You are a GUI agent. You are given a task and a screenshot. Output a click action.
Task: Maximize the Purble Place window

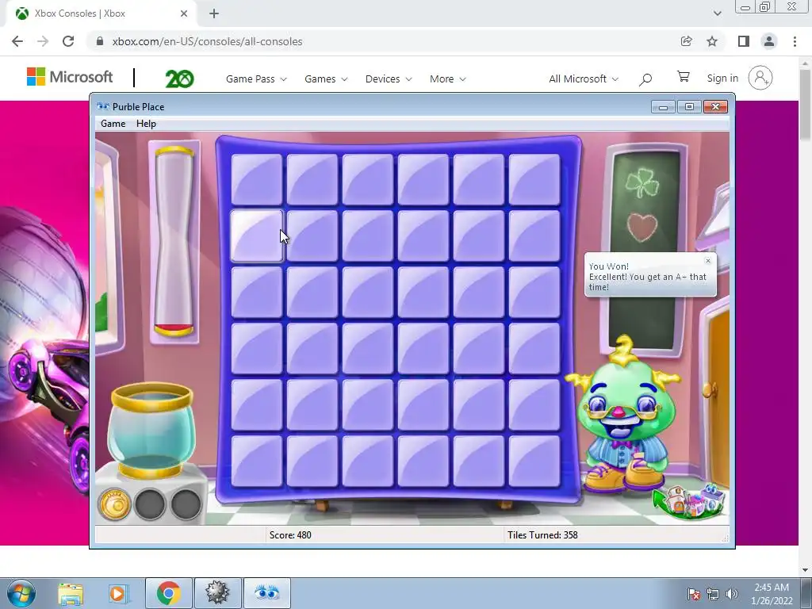tap(689, 107)
